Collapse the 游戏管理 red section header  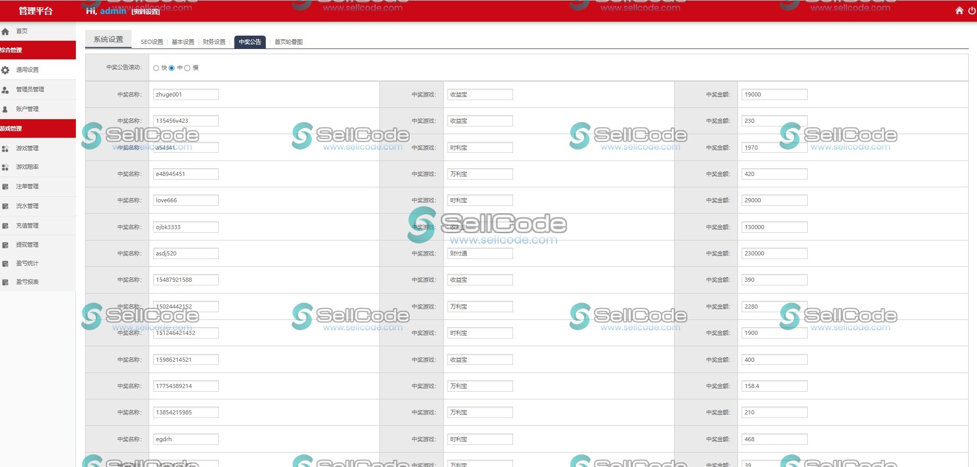point(38,128)
